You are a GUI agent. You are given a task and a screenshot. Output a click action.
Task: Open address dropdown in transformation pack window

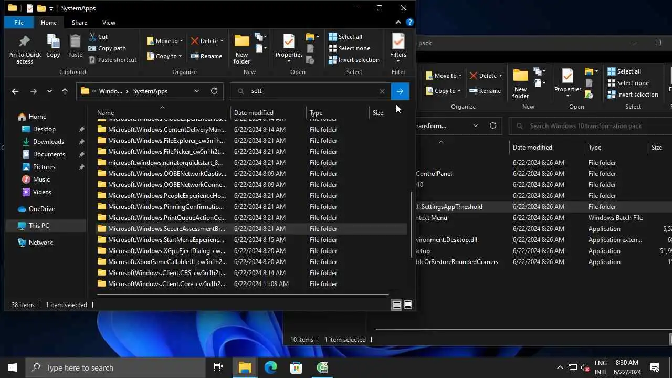click(x=476, y=125)
